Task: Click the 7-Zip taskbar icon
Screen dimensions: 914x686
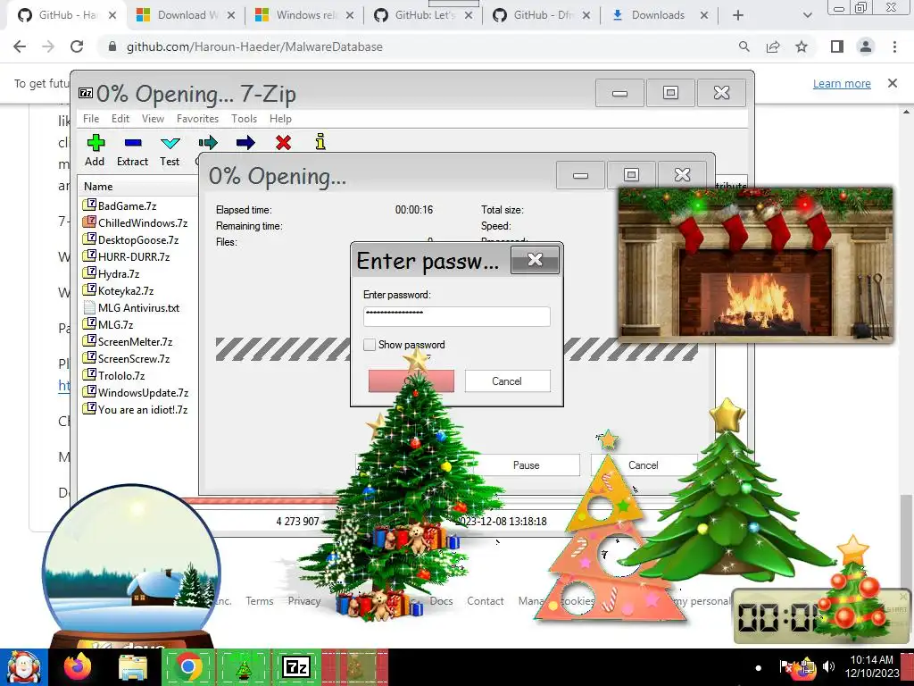Action: tap(296, 666)
